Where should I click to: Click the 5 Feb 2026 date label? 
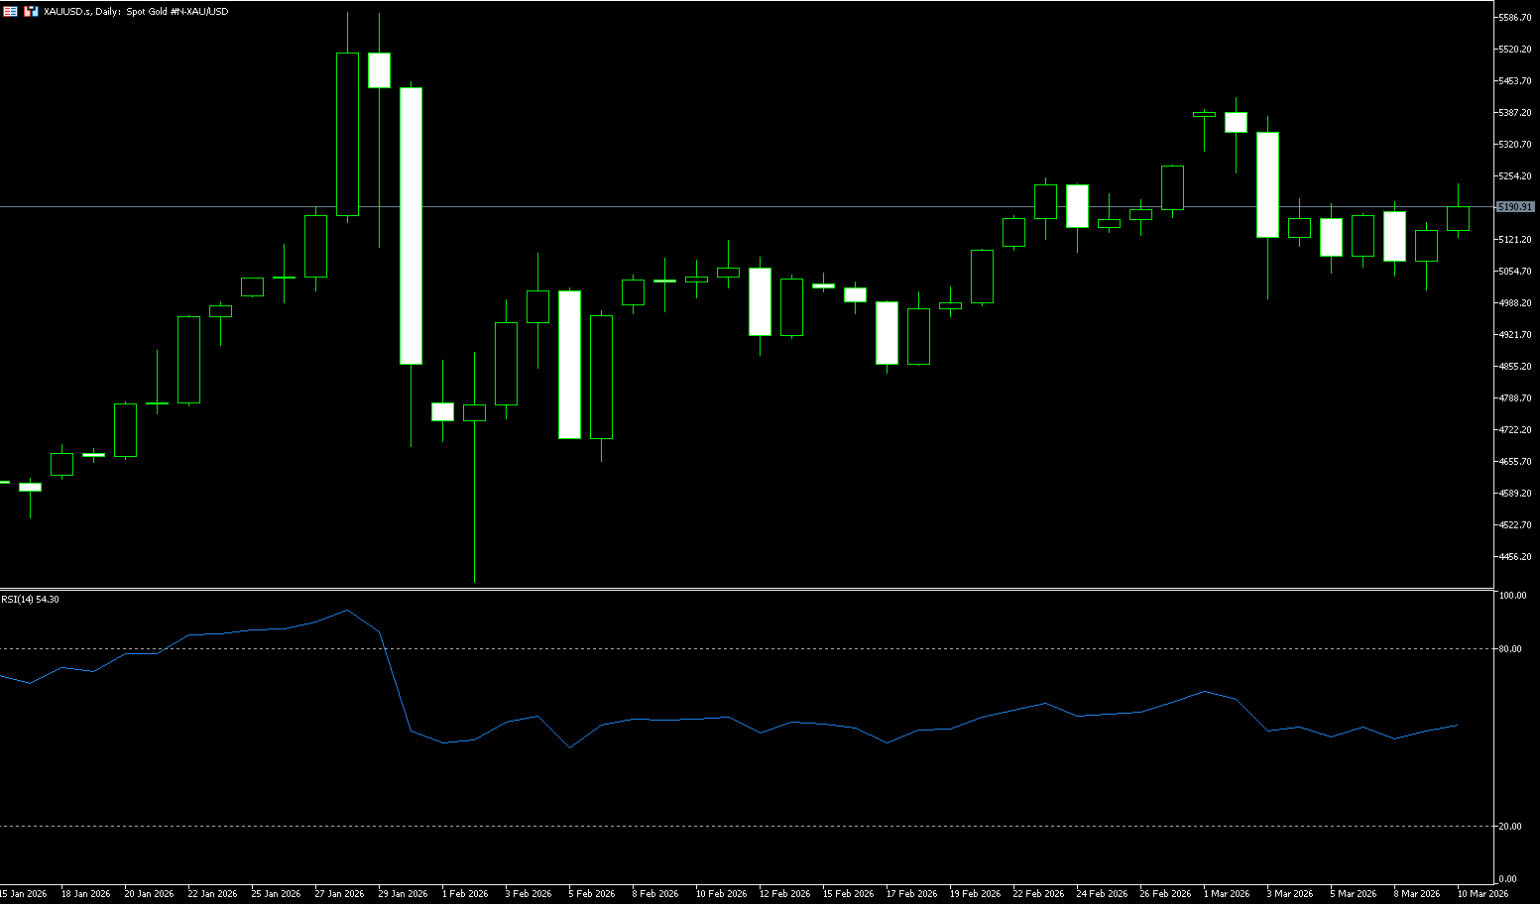click(x=593, y=894)
